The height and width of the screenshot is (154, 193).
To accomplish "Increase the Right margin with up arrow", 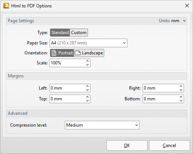I will click(181, 86).
